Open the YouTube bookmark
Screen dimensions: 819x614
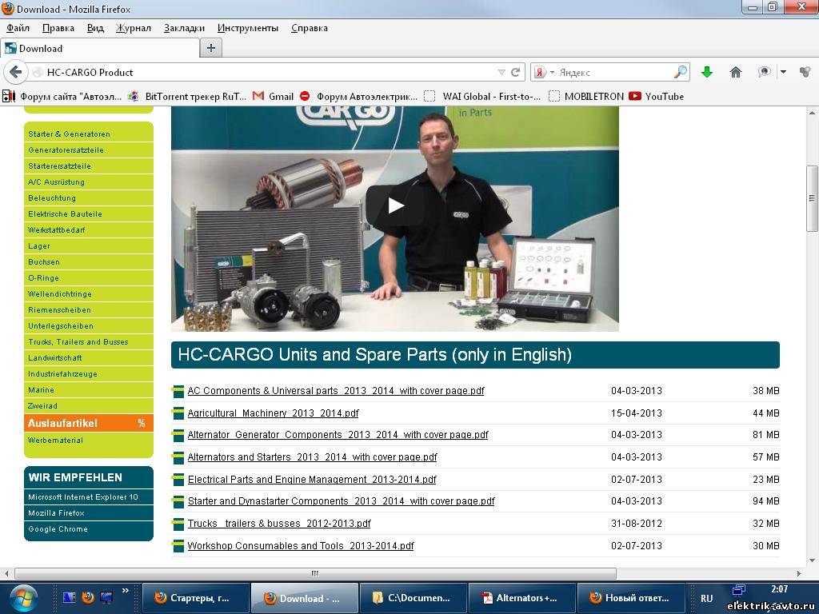pos(657,96)
